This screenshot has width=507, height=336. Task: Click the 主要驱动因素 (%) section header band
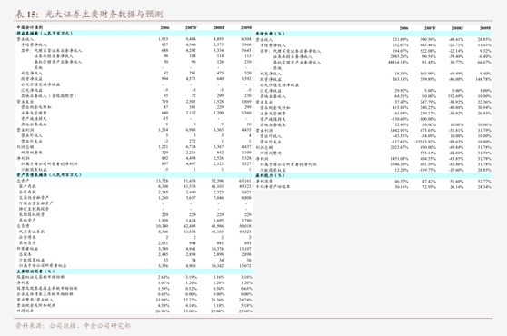[x=134, y=272]
